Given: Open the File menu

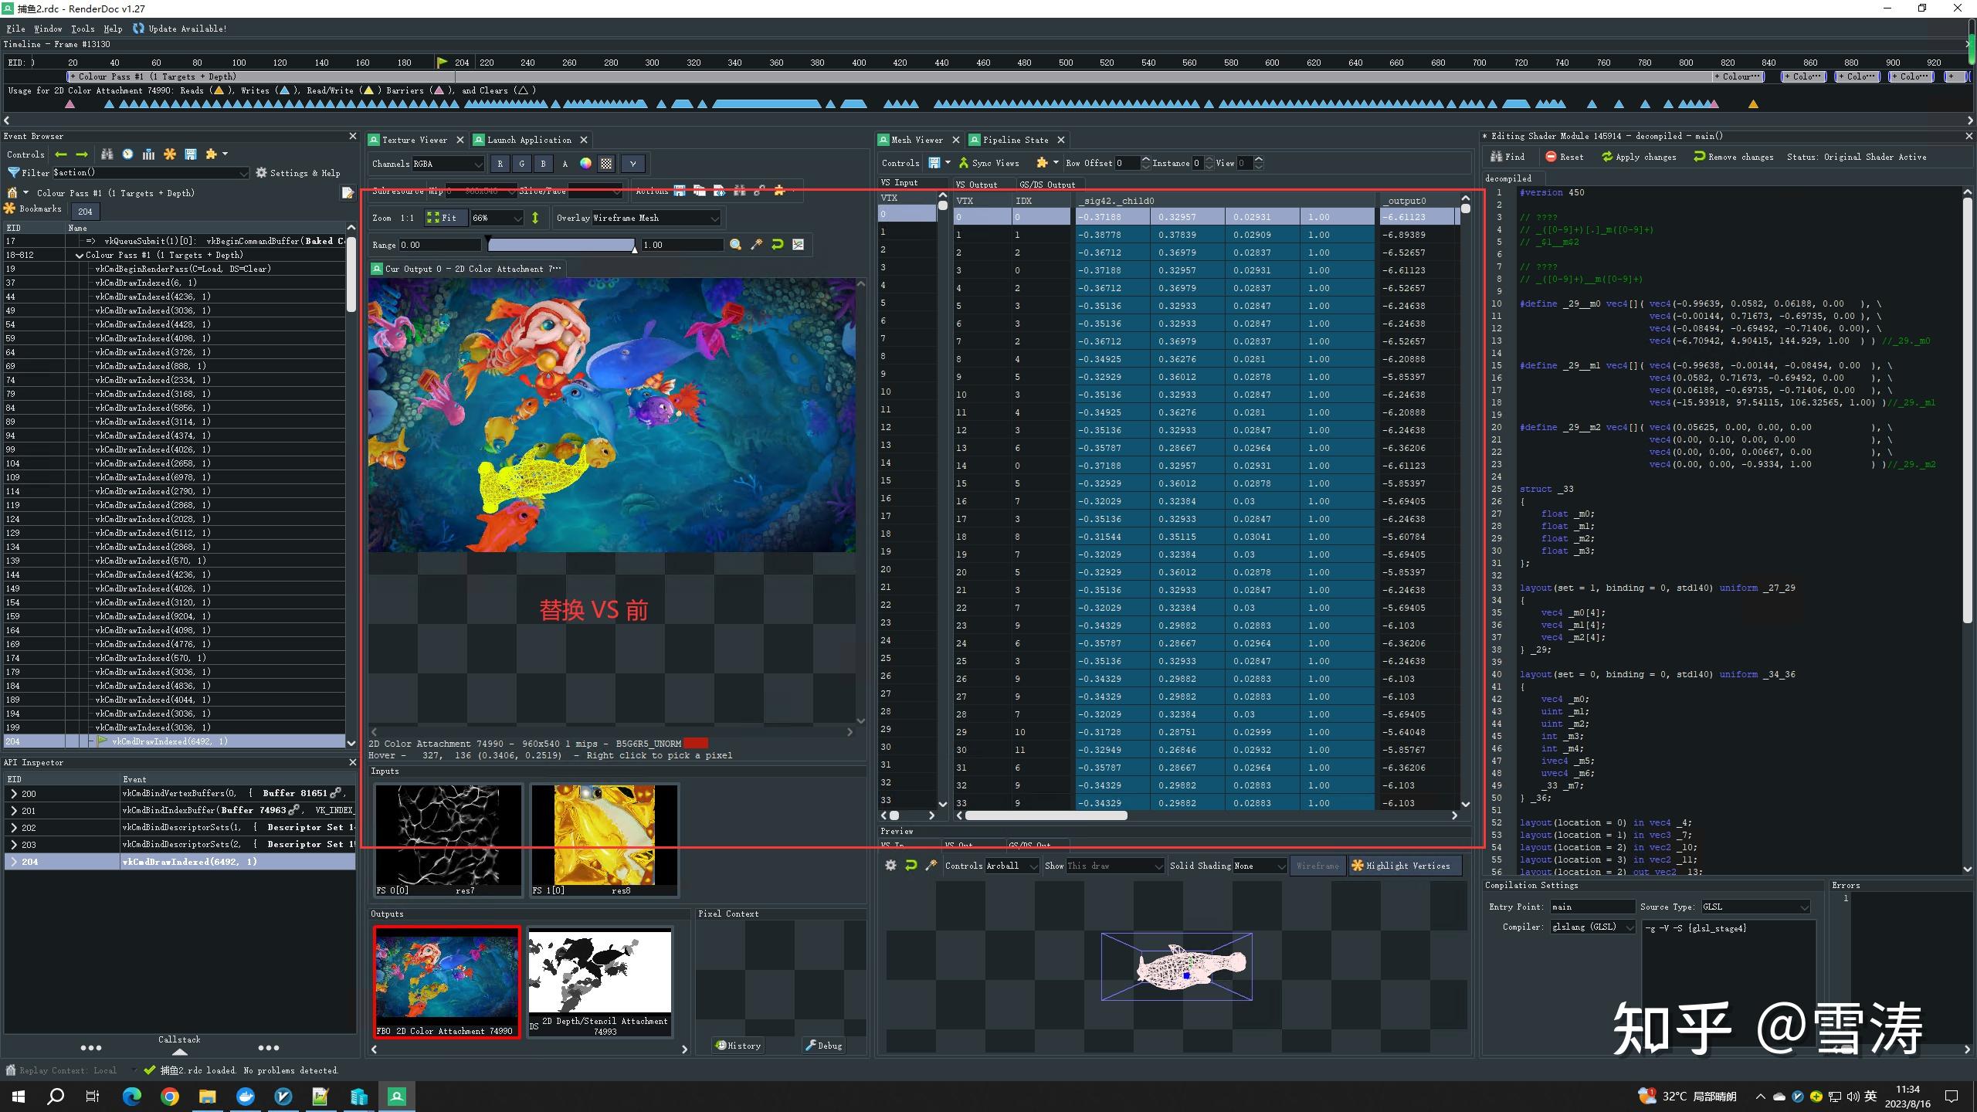Looking at the screenshot, I should [x=15, y=29].
